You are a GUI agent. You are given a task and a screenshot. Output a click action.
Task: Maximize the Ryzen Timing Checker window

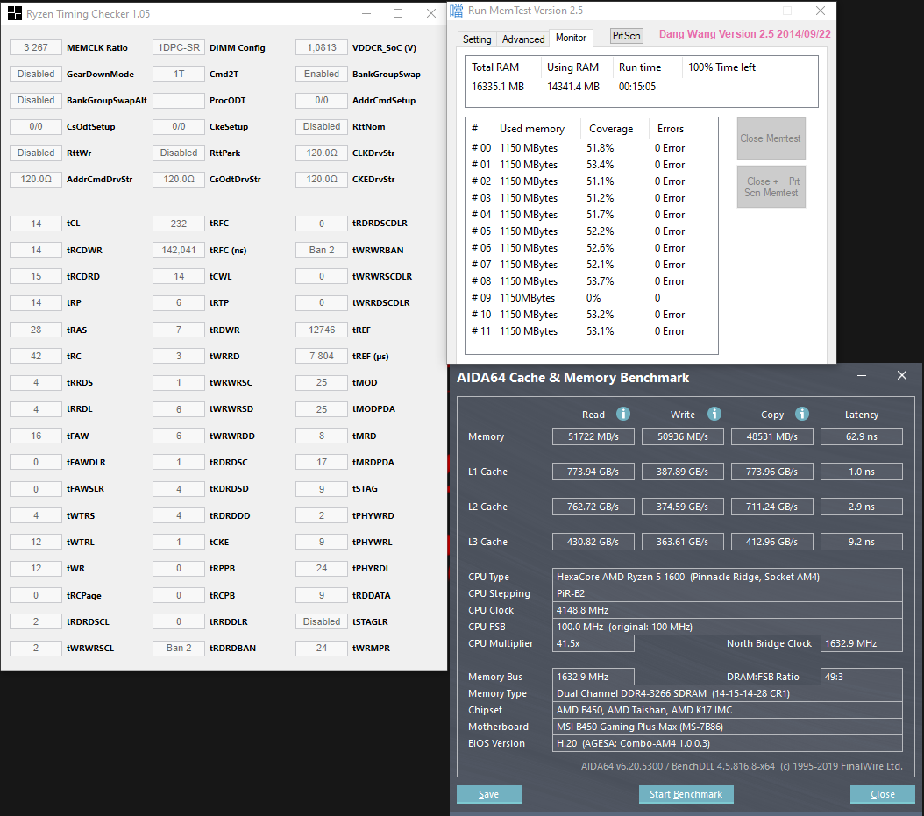pos(398,13)
